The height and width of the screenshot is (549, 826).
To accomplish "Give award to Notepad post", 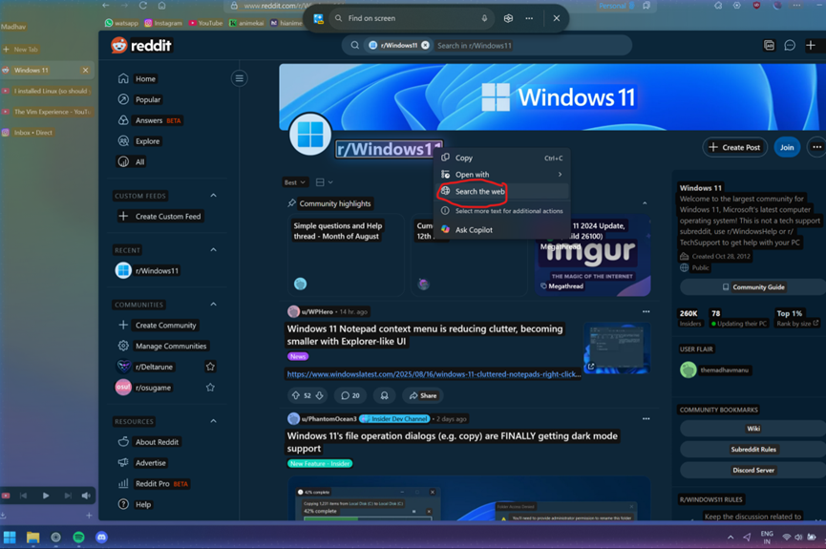I will [385, 395].
